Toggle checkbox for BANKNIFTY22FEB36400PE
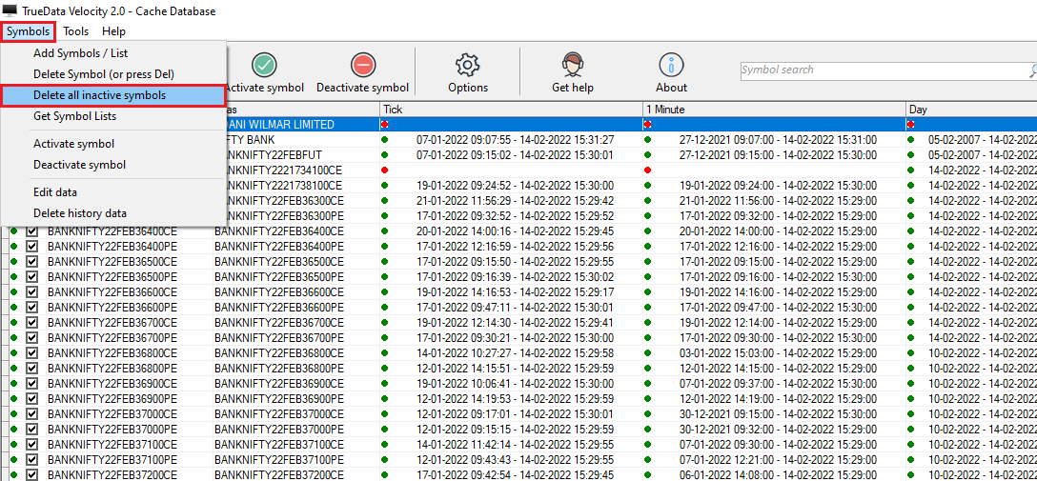 coord(31,246)
